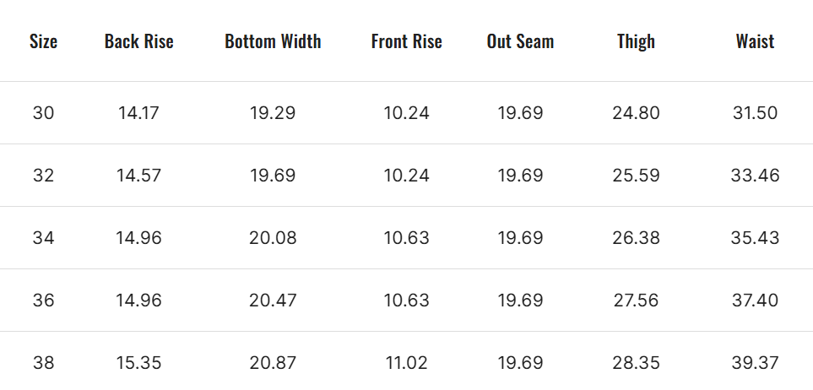Select size 38 row label
The width and height of the screenshot is (813, 390).
click(43, 363)
